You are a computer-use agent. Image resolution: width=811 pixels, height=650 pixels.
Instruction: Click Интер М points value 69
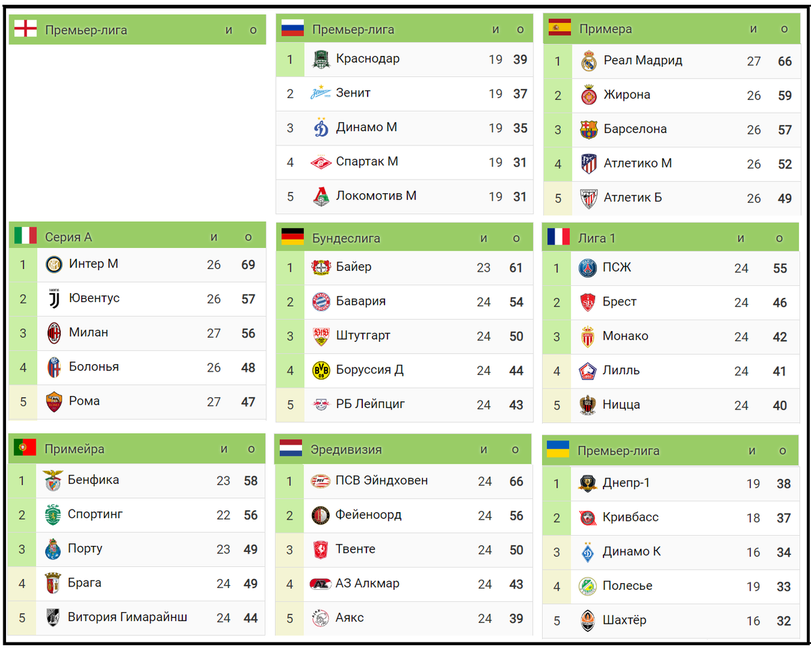click(248, 265)
